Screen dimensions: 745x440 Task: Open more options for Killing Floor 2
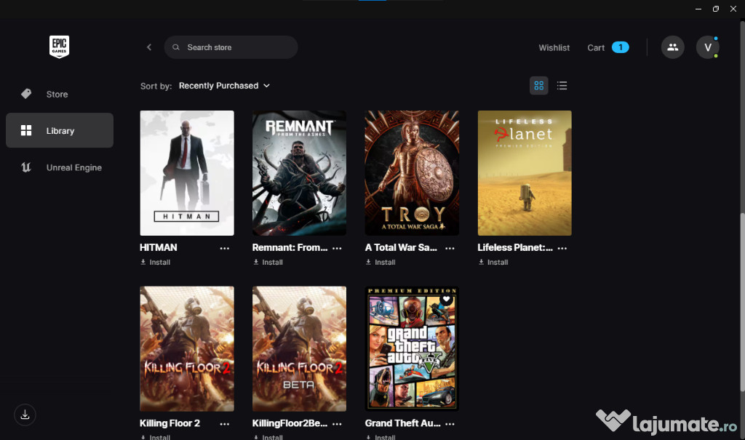pyautogui.click(x=225, y=424)
